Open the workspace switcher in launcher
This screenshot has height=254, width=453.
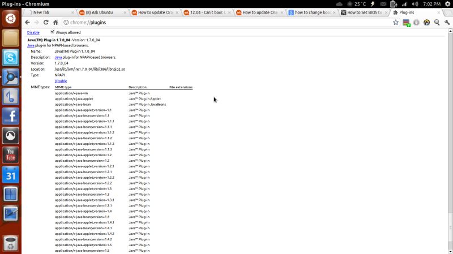11,194
